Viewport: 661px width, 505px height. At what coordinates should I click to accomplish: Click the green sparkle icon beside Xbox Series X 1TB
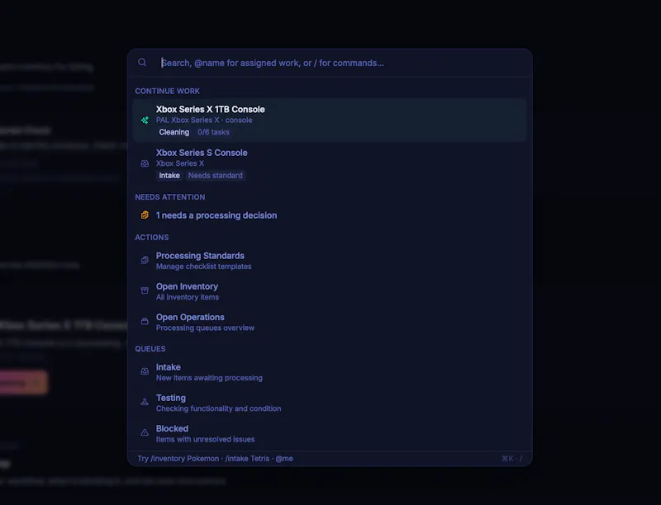pos(145,120)
